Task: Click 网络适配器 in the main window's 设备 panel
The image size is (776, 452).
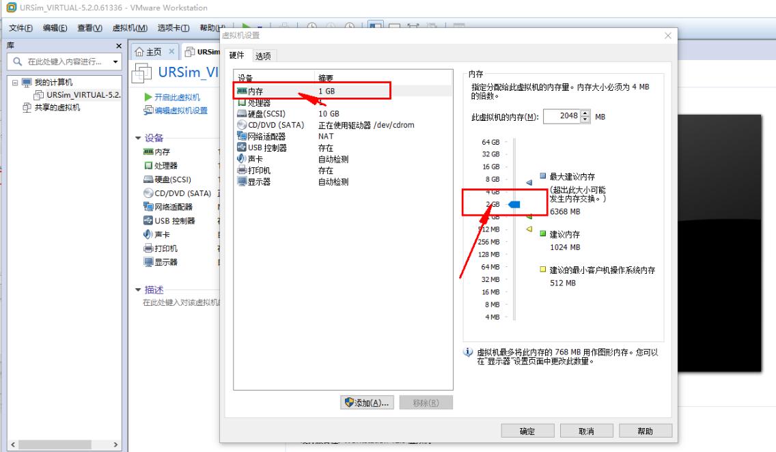Action: (168, 207)
